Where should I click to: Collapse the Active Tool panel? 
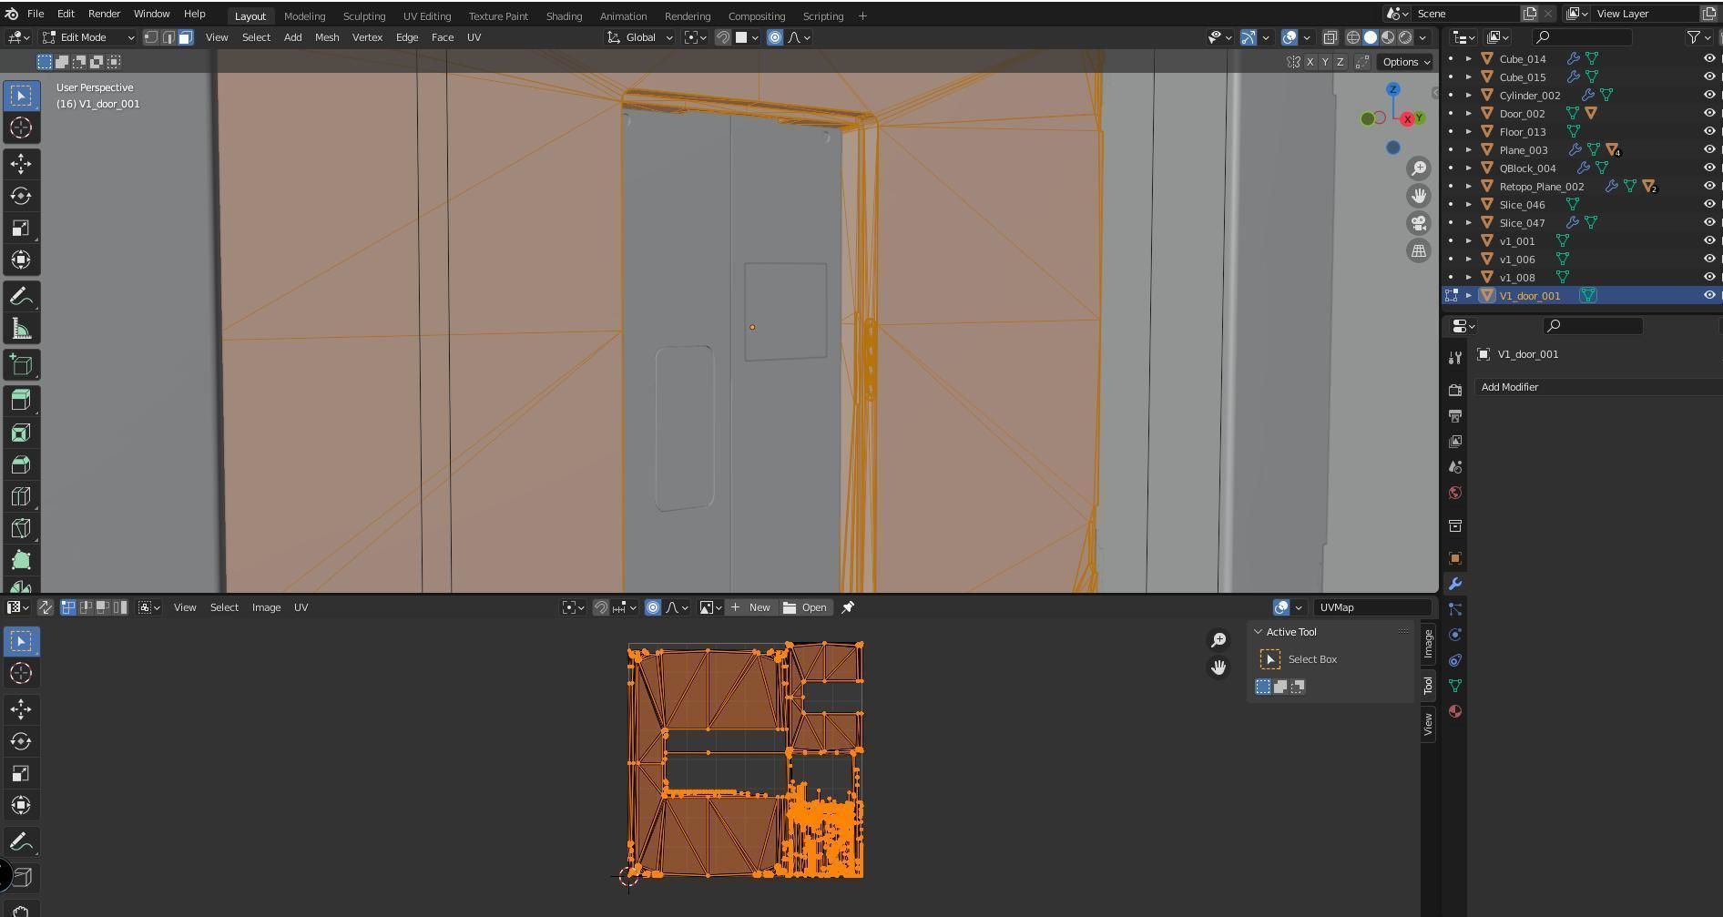1259,632
